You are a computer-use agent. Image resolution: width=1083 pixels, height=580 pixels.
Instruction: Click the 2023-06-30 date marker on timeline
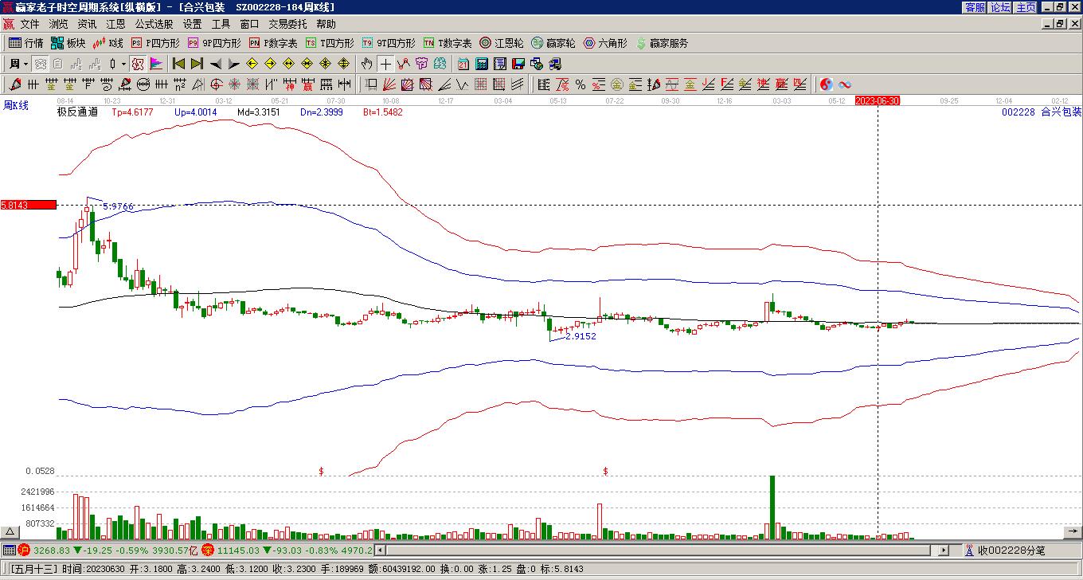[x=877, y=101]
